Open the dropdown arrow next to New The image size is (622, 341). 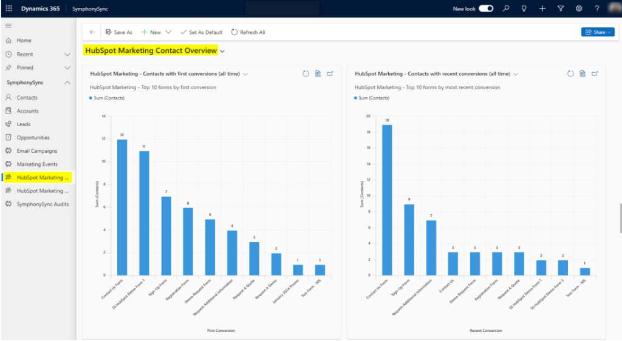[x=168, y=32]
